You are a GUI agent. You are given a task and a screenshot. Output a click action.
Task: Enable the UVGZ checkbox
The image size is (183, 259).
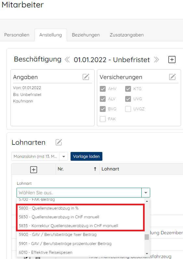[128, 109]
